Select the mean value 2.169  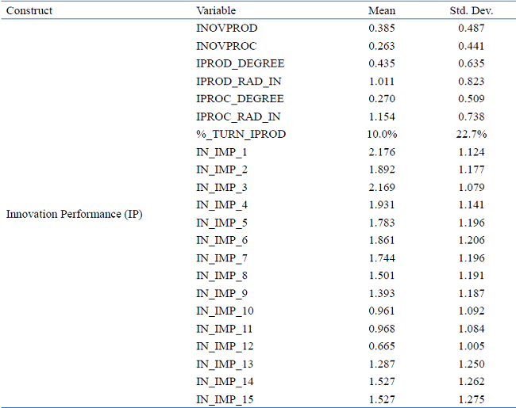click(x=382, y=187)
